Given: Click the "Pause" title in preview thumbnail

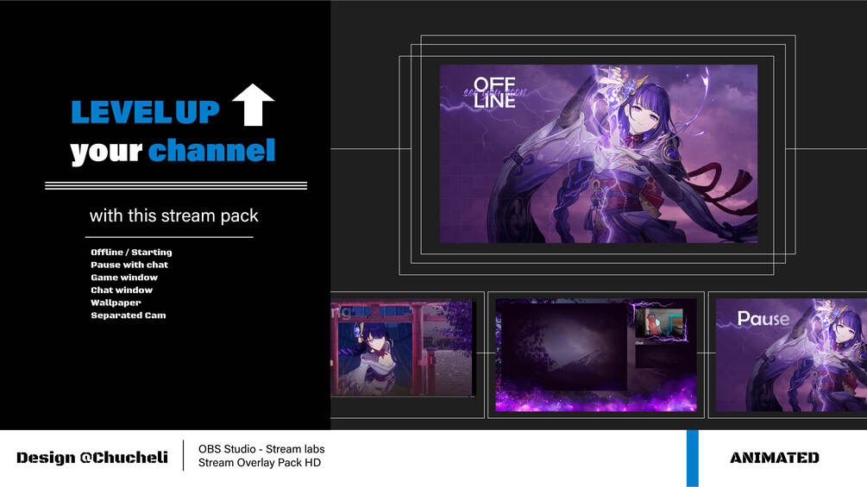Looking at the screenshot, I should (x=763, y=319).
